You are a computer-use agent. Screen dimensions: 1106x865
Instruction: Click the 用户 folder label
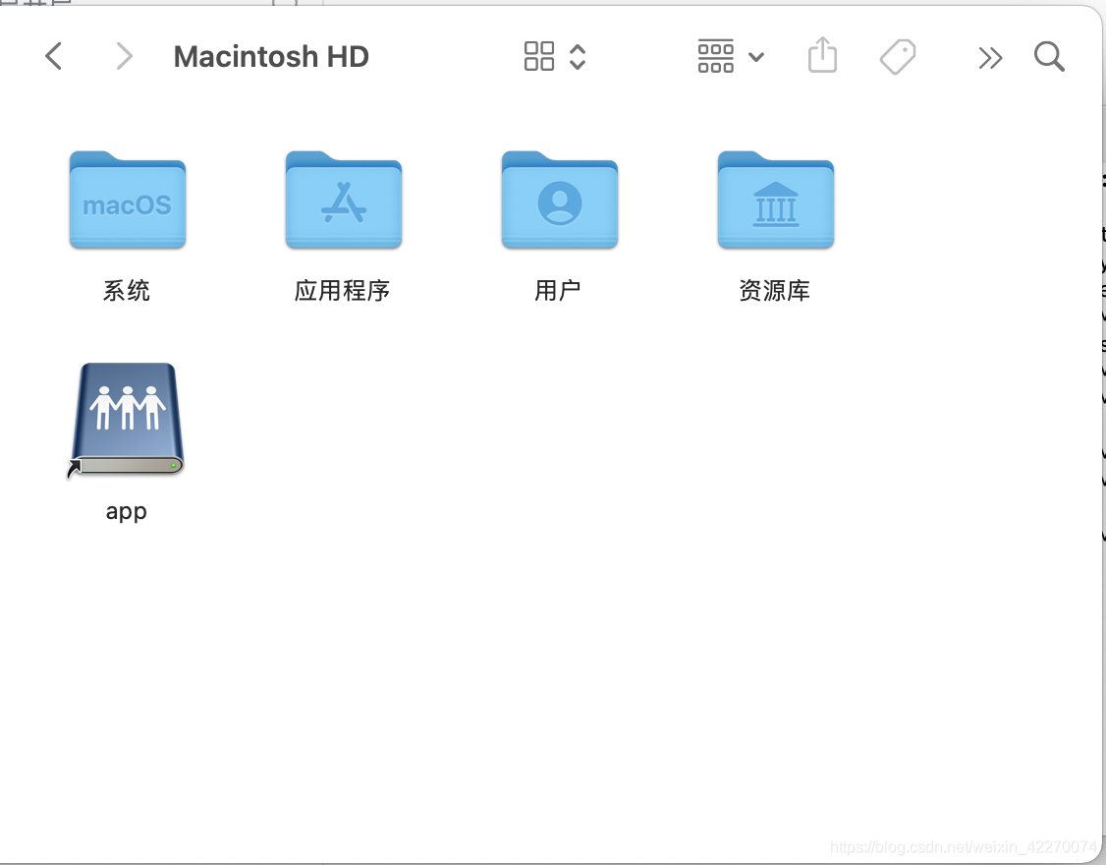[558, 290]
